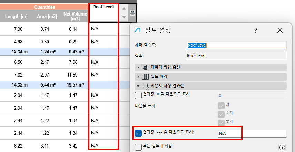Select length cell 4.98
Image resolution: width=295 pixels, height=152 pixels.
[18, 42]
